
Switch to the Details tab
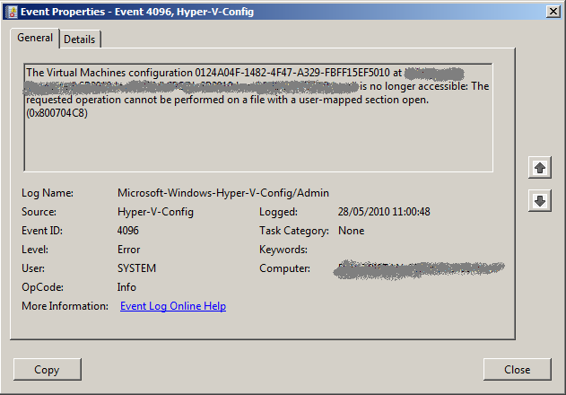point(80,39)
